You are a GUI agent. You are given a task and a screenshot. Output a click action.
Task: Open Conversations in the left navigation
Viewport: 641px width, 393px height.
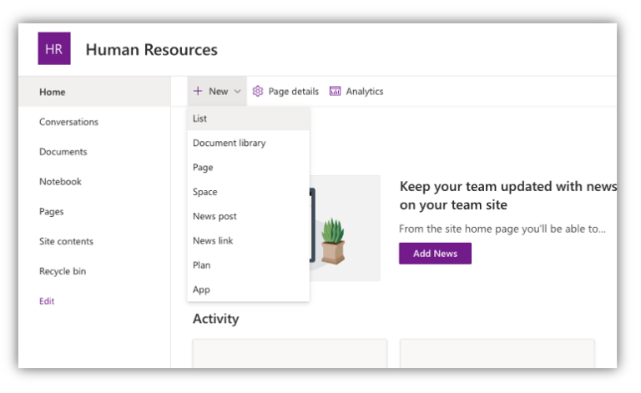coord(68,122)
